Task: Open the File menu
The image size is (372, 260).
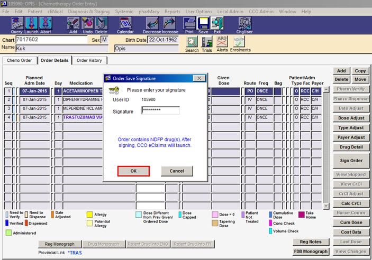Action: click(6, 12)
